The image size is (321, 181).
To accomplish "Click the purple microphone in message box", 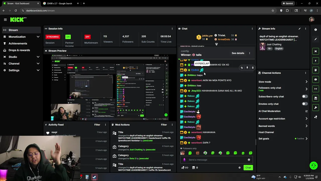I will (x=184, y=160).
